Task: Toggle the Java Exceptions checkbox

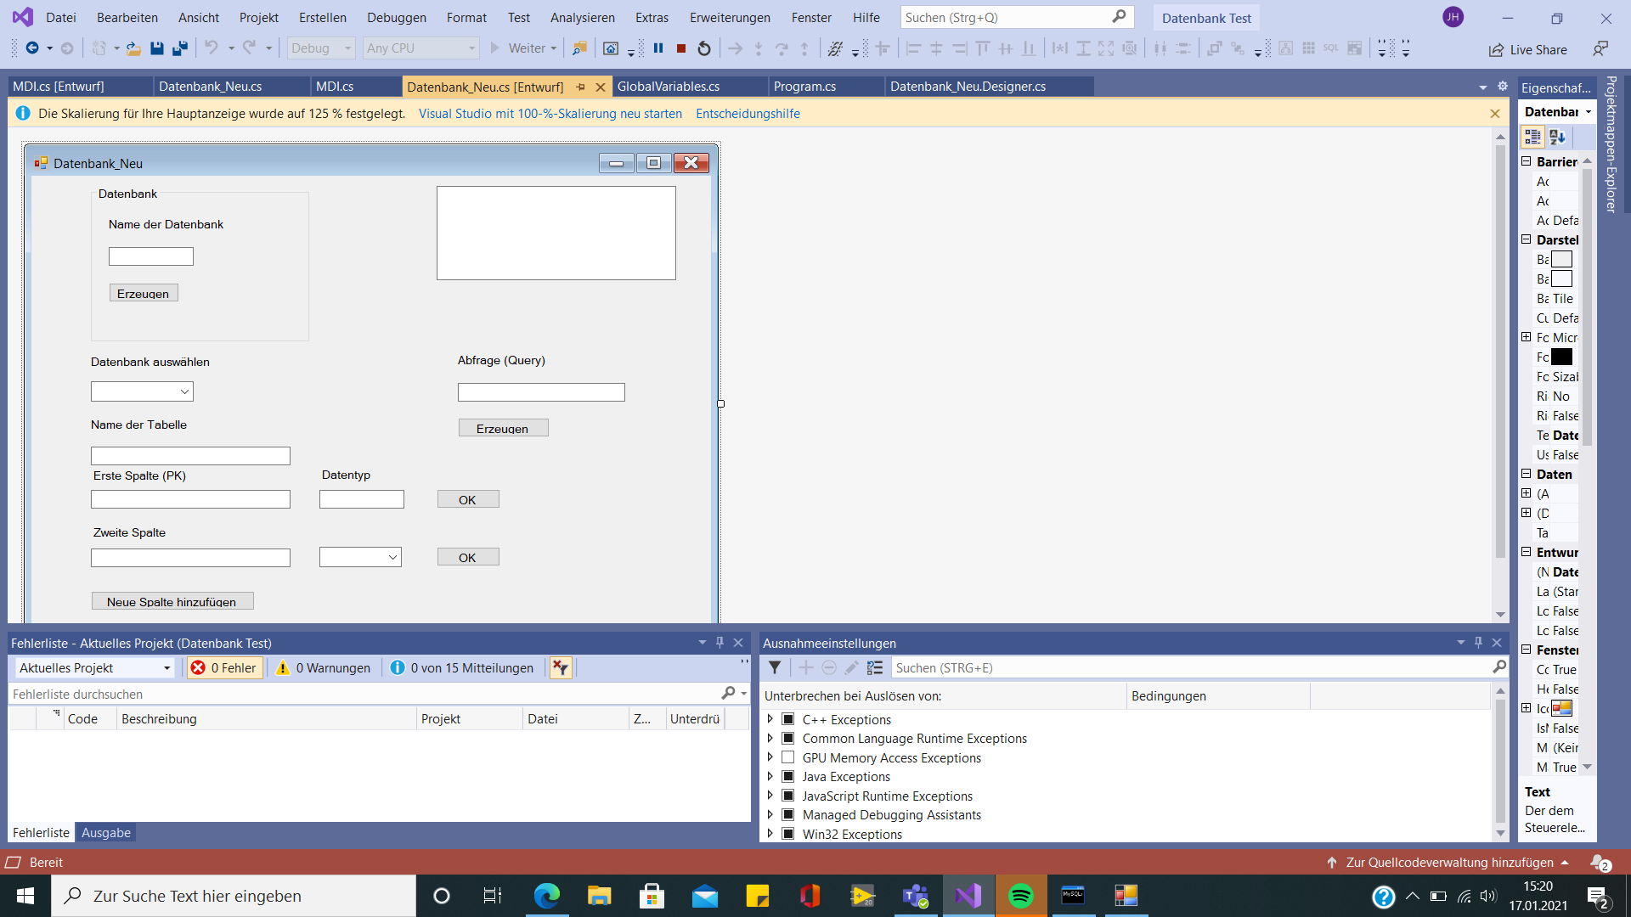Action: point(788,776)
